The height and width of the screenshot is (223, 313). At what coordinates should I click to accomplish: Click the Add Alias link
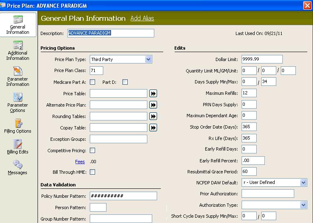(142, 18)
